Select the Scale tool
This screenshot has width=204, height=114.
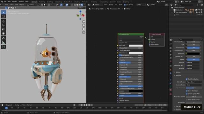pos(4,29)
